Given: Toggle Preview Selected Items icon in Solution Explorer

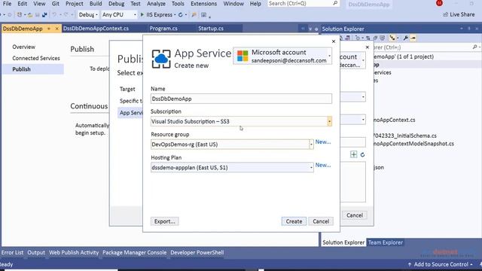Looking at the screenshot, I should click(x=413, y=38).
